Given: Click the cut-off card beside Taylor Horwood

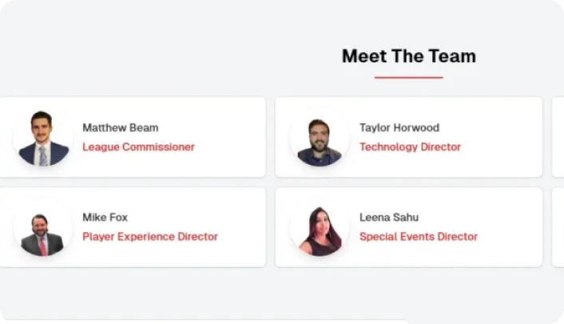Looking at the screenshot, I should tap(558, 137).
